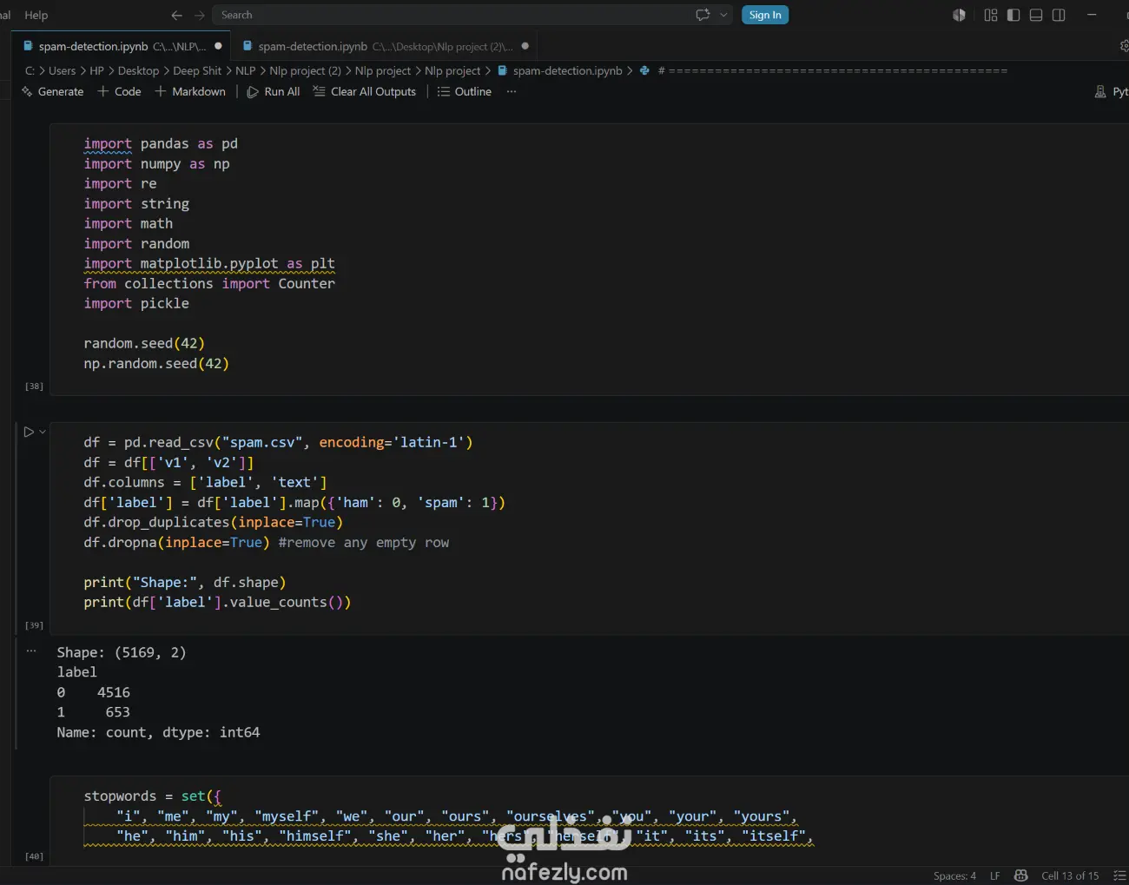
Task: Click the 'stopwords = set({' line
Action: pos(153,796)
